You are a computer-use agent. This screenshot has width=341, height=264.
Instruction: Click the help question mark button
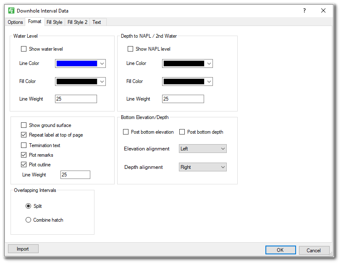[304, 10]
